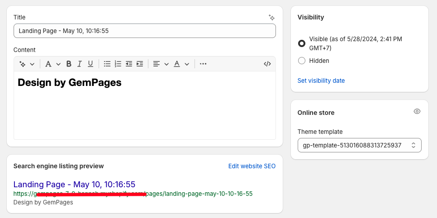The width and height of the screenshot is (437, 218).
Task: Open more formatting options ellipsis
Action: click(x=203, y=64)
